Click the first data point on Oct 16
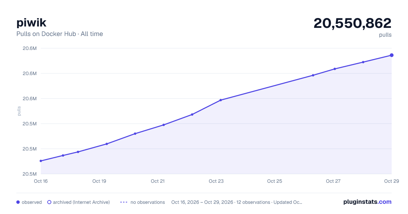Viewport: 408px width, 214px height. (41, 161)
